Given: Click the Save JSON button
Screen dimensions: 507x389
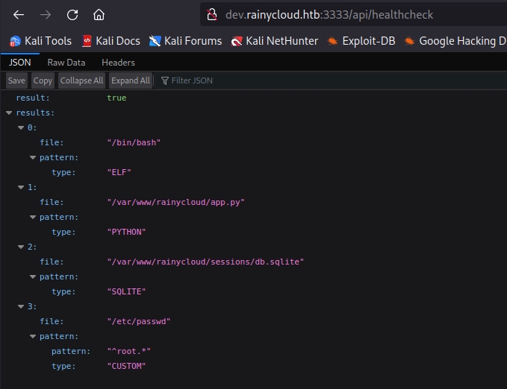Looking at the screenshot, I should tap(16, 80).
